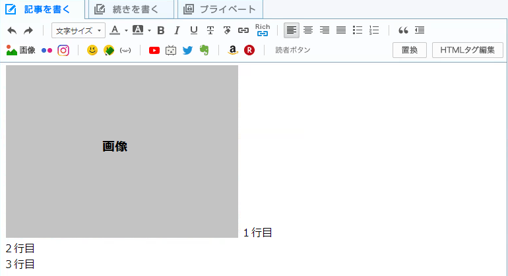This screenshot has width=508, height=276.
Task: Insert numbered list
Action: click(374, 30)
